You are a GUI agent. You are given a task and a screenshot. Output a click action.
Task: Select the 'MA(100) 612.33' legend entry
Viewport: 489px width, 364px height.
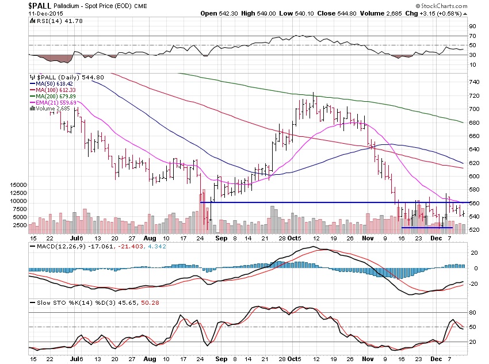pyautogui.click(x=55, y=90)
